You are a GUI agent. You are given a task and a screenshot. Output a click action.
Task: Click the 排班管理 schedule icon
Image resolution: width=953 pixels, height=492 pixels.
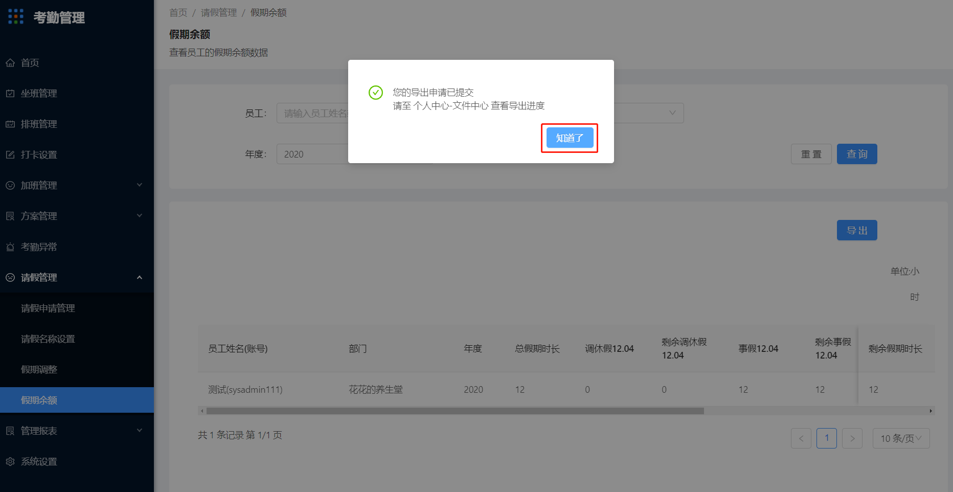(10, 124)
